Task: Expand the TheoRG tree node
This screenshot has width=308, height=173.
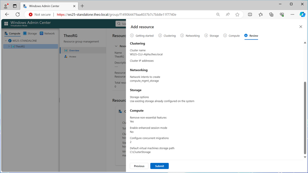Action: point(9,46)
